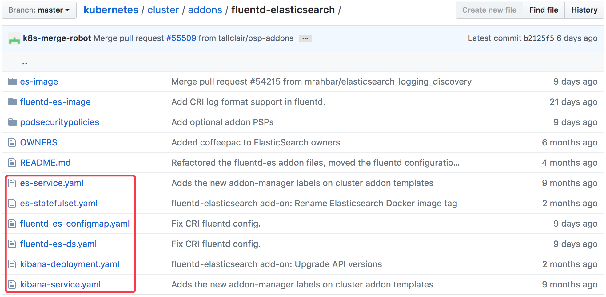Open the es-statefulset.yaml file
The width and height of the screenshot is (606, 297).
tap(59, 203)
